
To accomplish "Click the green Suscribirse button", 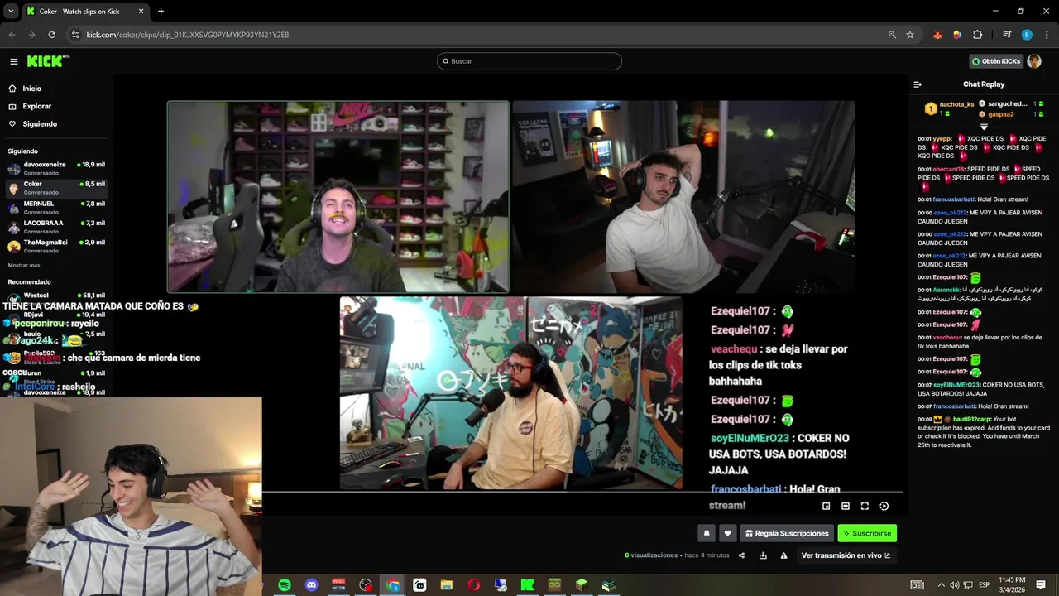I will (867, 533).
